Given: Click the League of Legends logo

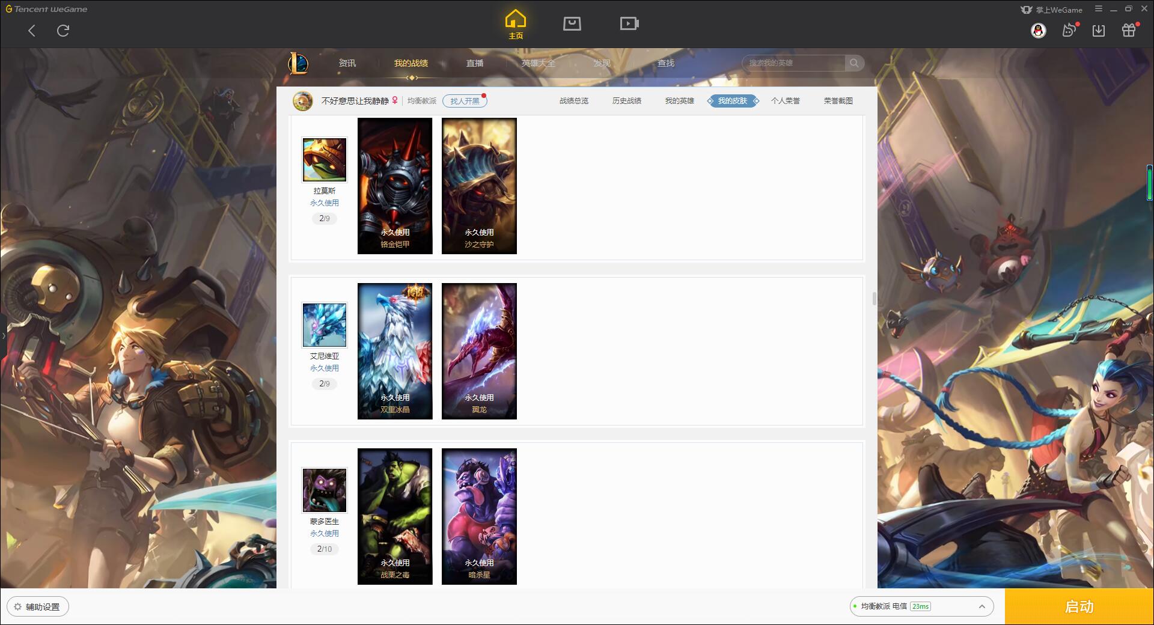Looking at the screenshot, I should click(298, 63).
